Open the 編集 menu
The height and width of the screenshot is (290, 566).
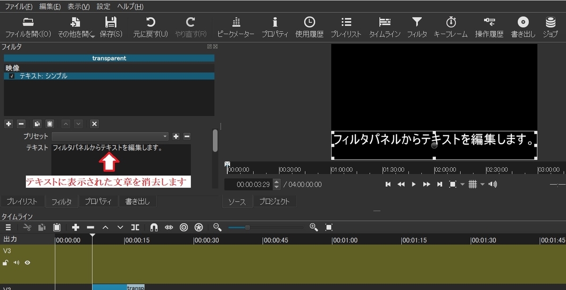[50, 7]
